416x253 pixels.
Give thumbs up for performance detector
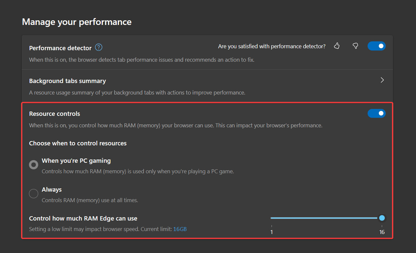[x=337, y=46]
